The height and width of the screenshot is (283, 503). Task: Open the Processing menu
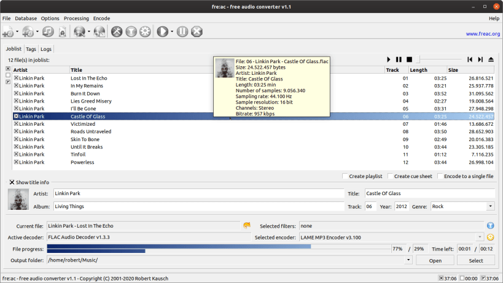click(76, 18)
